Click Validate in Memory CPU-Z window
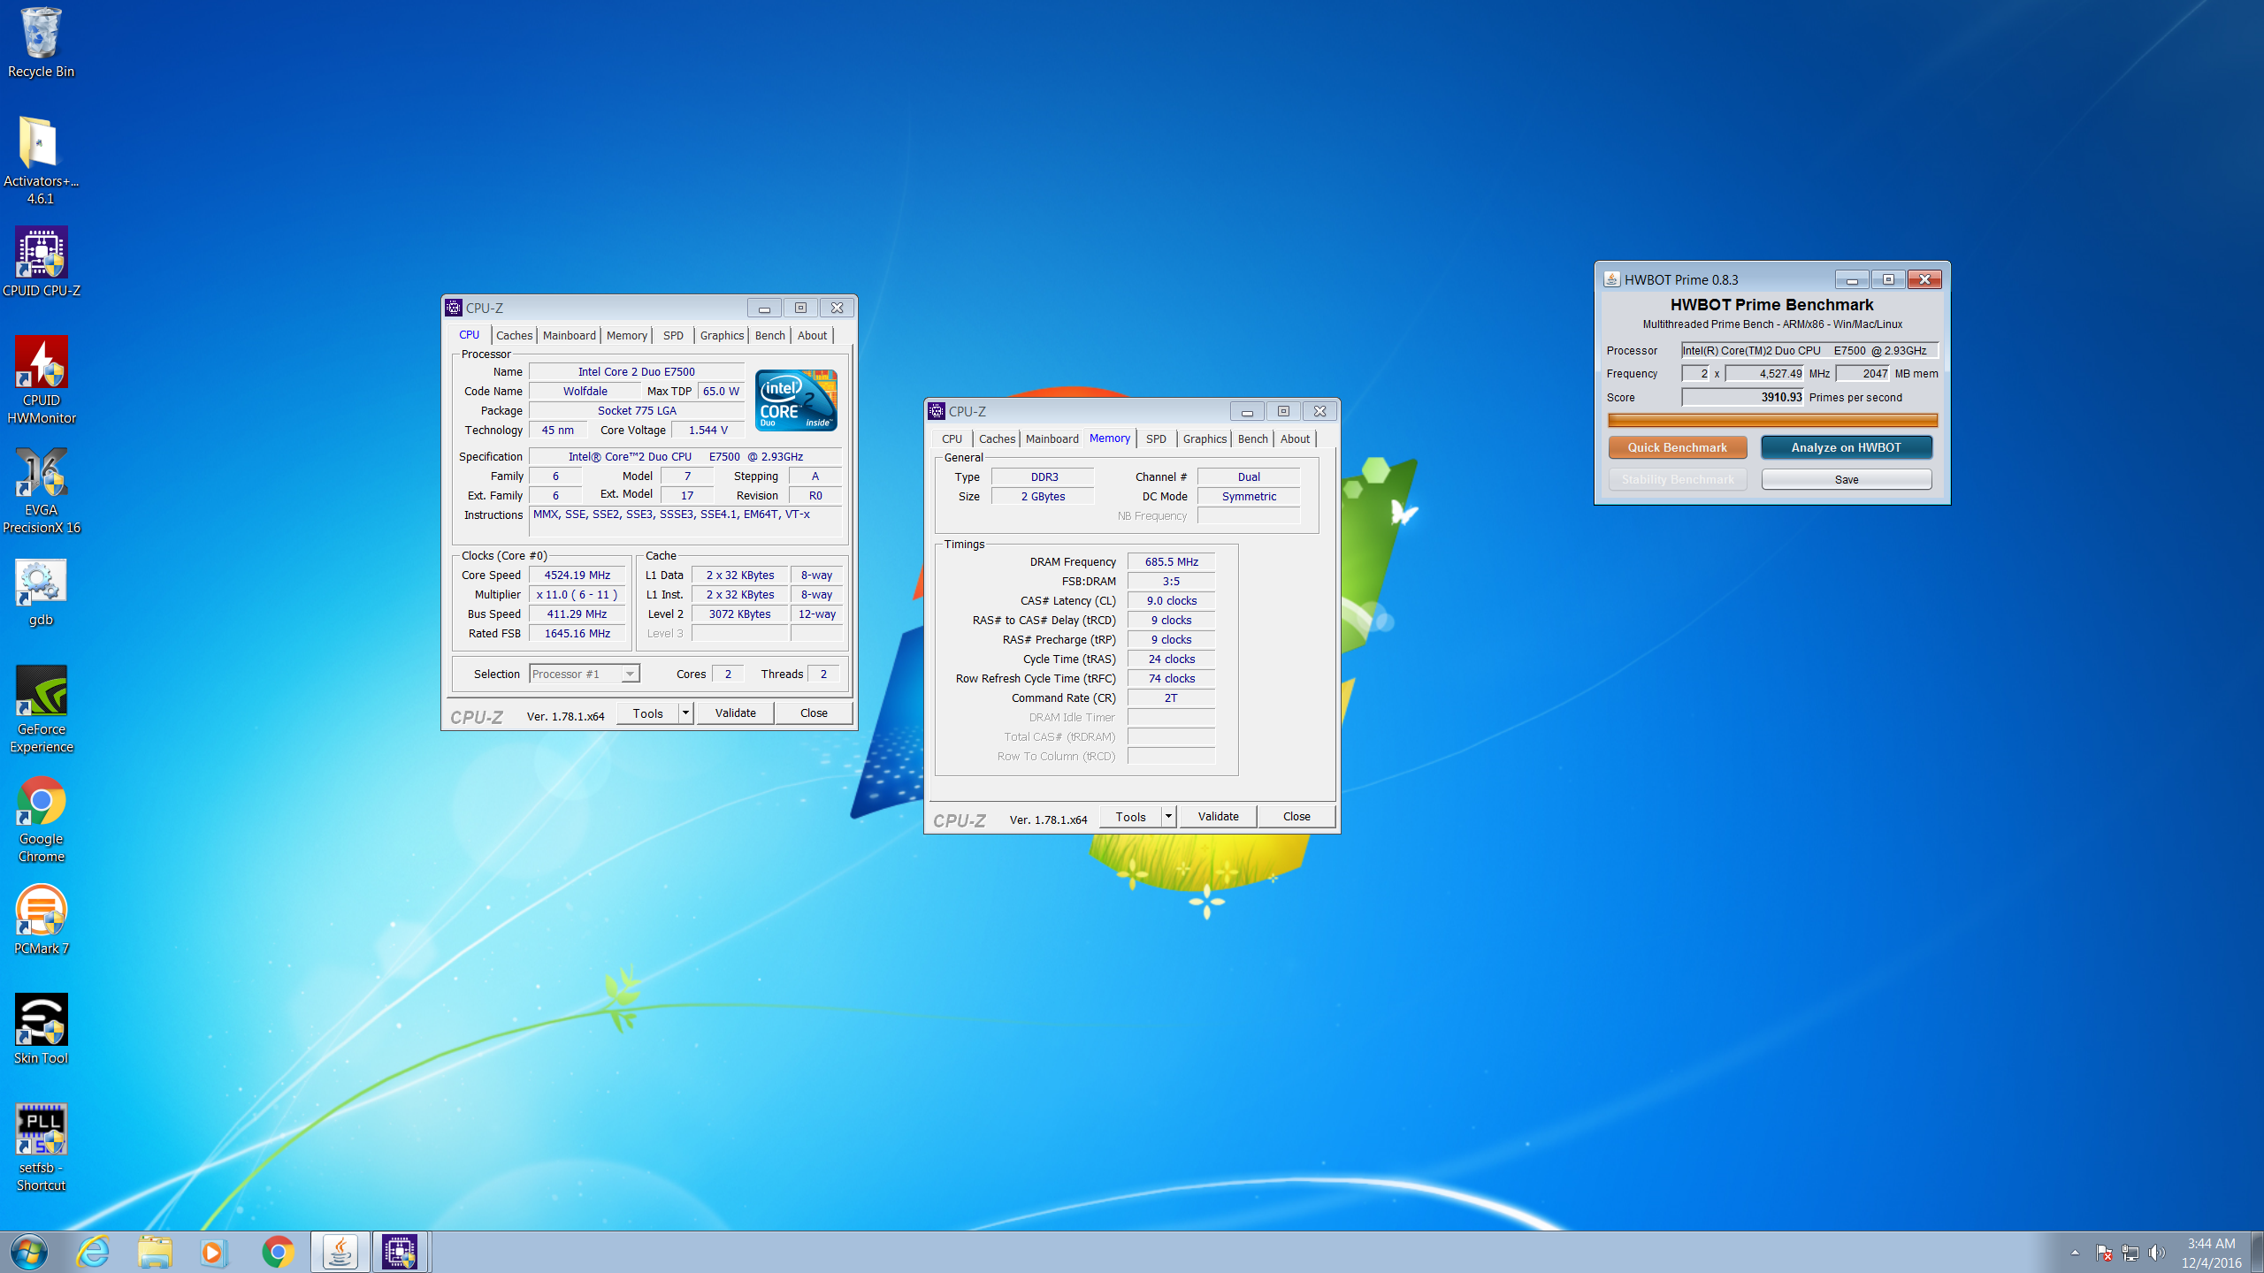 [x=1219, y=817]
